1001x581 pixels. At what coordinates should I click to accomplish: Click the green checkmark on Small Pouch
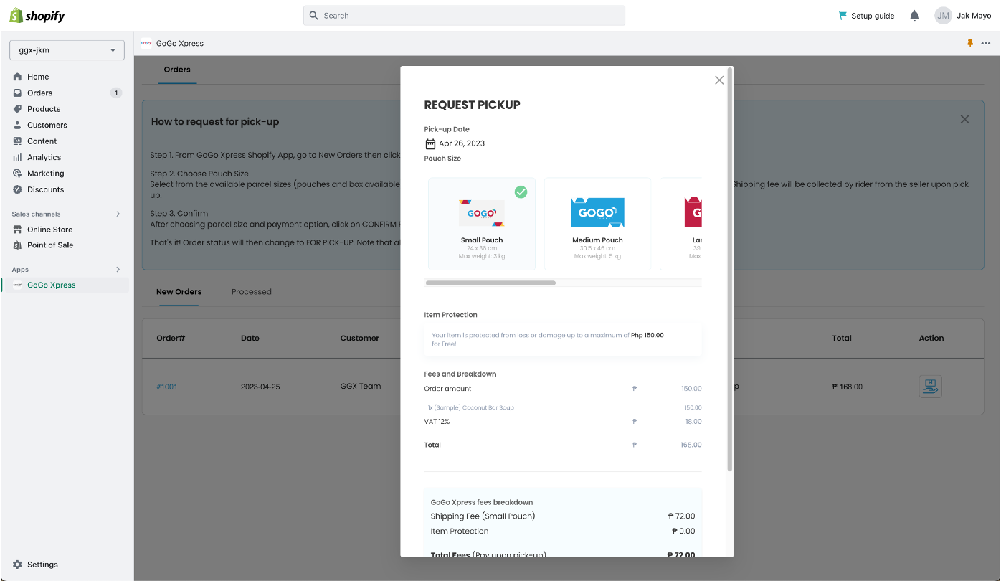(521, 192)
